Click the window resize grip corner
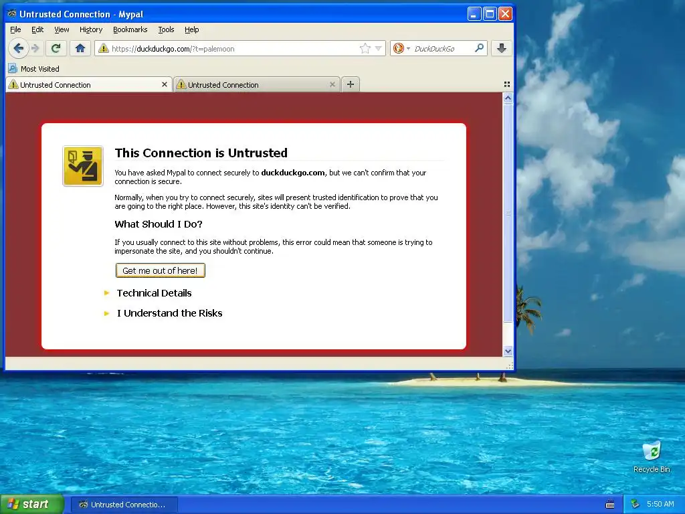 (509, 366)
